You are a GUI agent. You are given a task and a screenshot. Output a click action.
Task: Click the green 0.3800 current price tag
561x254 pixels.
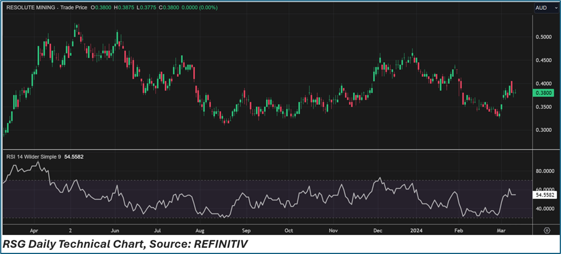[544, 93]
